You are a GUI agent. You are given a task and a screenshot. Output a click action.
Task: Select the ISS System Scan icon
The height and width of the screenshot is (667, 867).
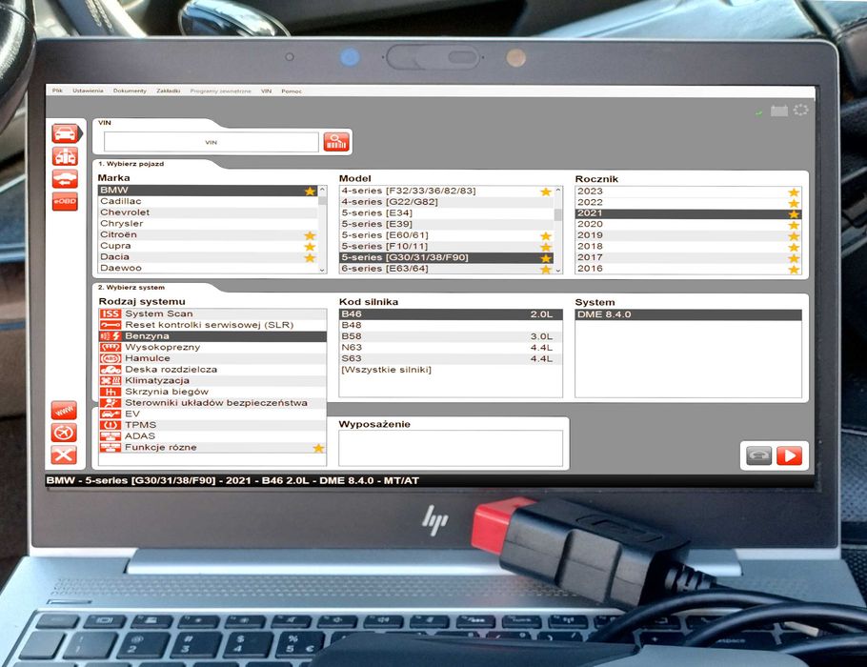click(111, 313)
